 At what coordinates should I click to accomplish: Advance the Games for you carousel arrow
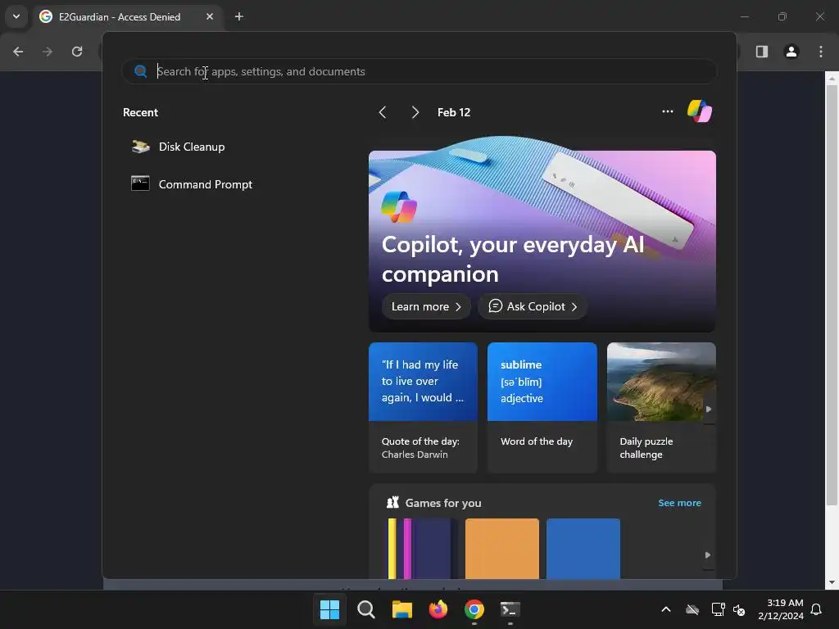[x=708, y=555]
